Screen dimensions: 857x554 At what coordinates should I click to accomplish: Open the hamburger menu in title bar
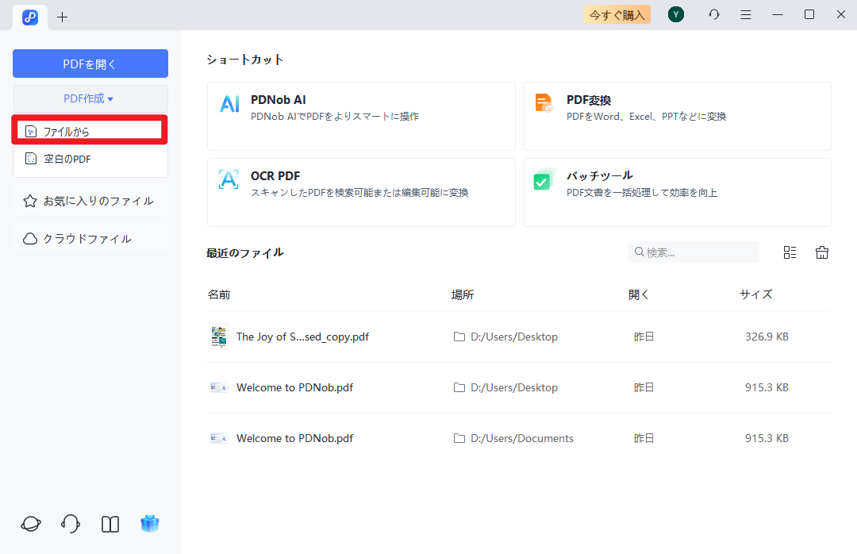[746, 14]
